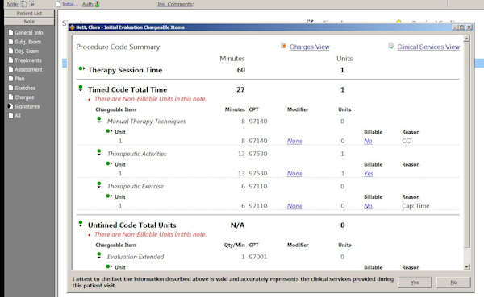
Task: Click the Charges View icon
Action: 283,46
